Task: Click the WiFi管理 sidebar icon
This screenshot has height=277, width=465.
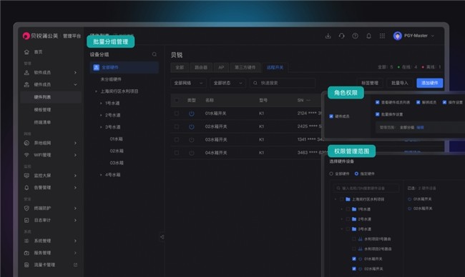Action: (26, 155)
